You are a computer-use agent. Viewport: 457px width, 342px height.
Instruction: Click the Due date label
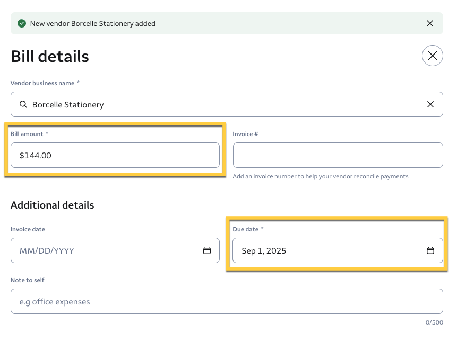tap(246, 229)
